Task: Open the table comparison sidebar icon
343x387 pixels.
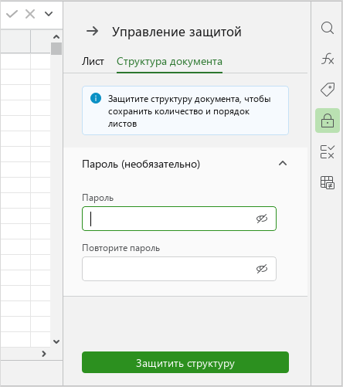Action: [x=328, y=182]
